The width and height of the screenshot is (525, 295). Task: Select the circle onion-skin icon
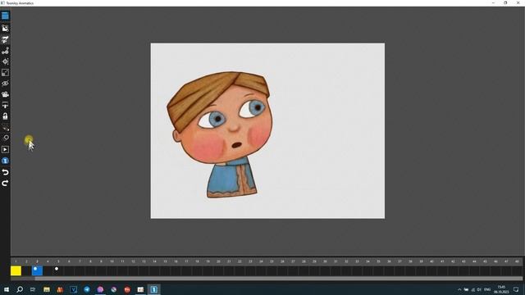click(x=5, y=138)
